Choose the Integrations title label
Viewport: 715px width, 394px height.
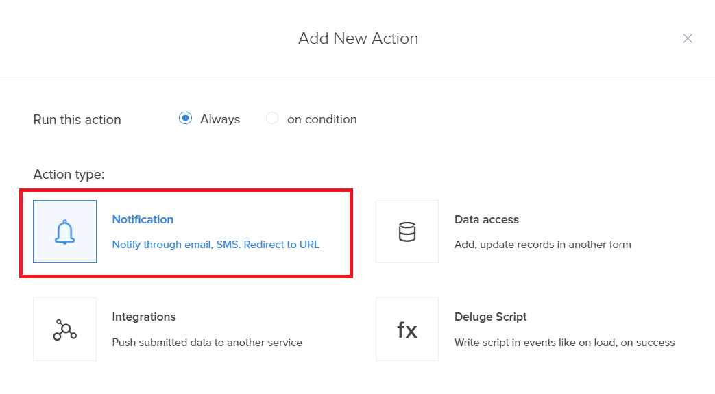click(144, 317)
